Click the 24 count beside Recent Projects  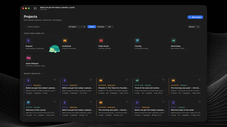(x=42, y=74)
